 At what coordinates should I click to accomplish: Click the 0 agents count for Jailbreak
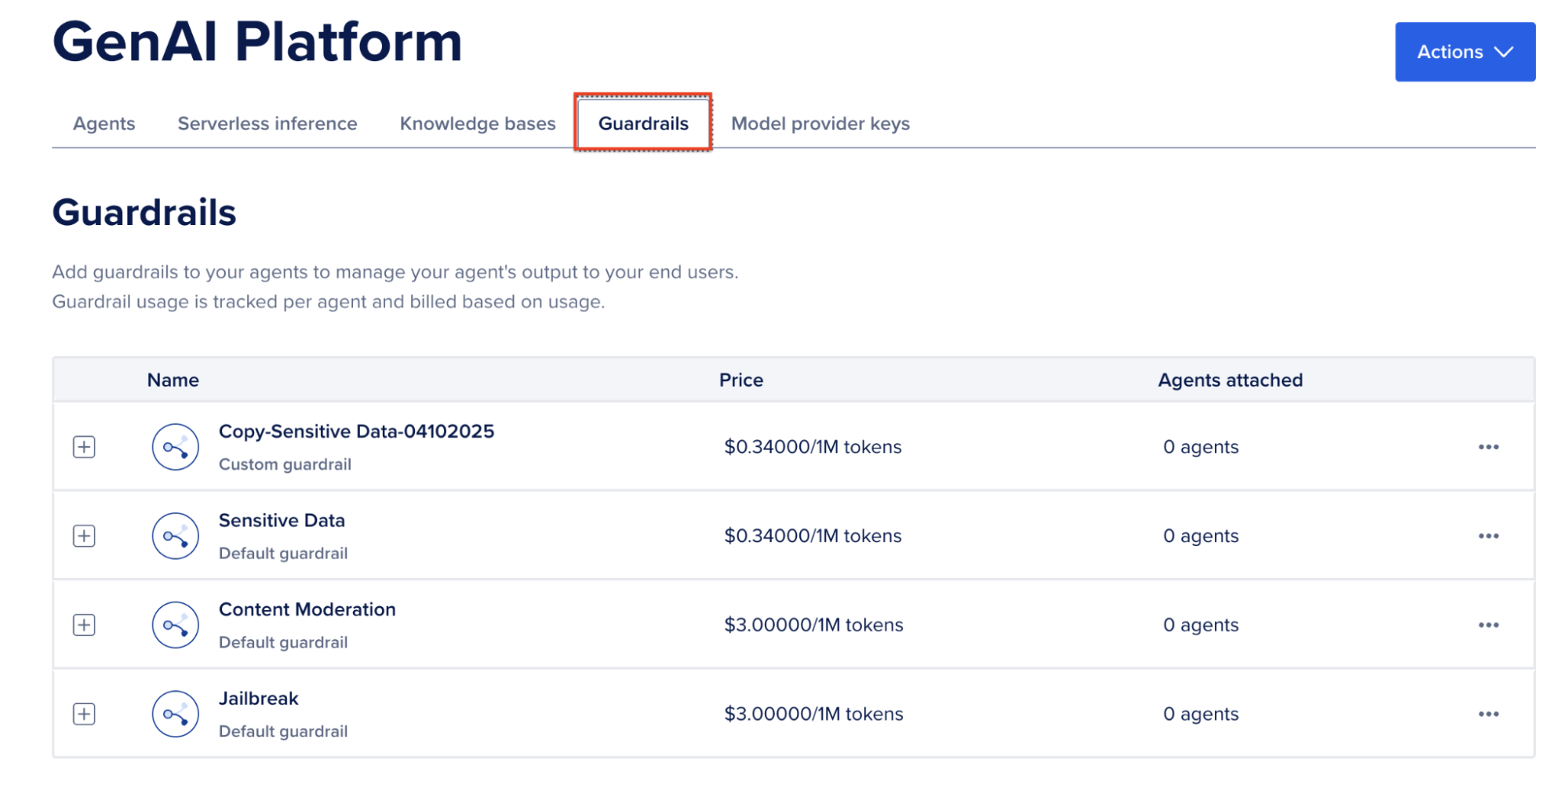(1200, 714)
